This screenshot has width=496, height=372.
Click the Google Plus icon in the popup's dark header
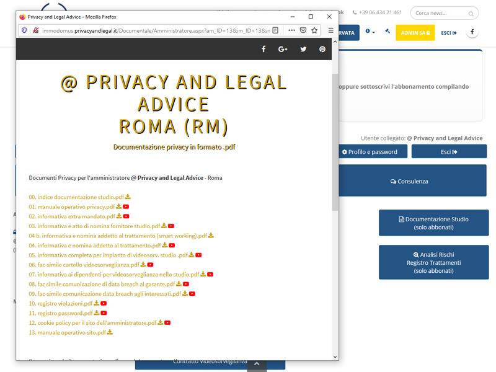tap(283, 49)
